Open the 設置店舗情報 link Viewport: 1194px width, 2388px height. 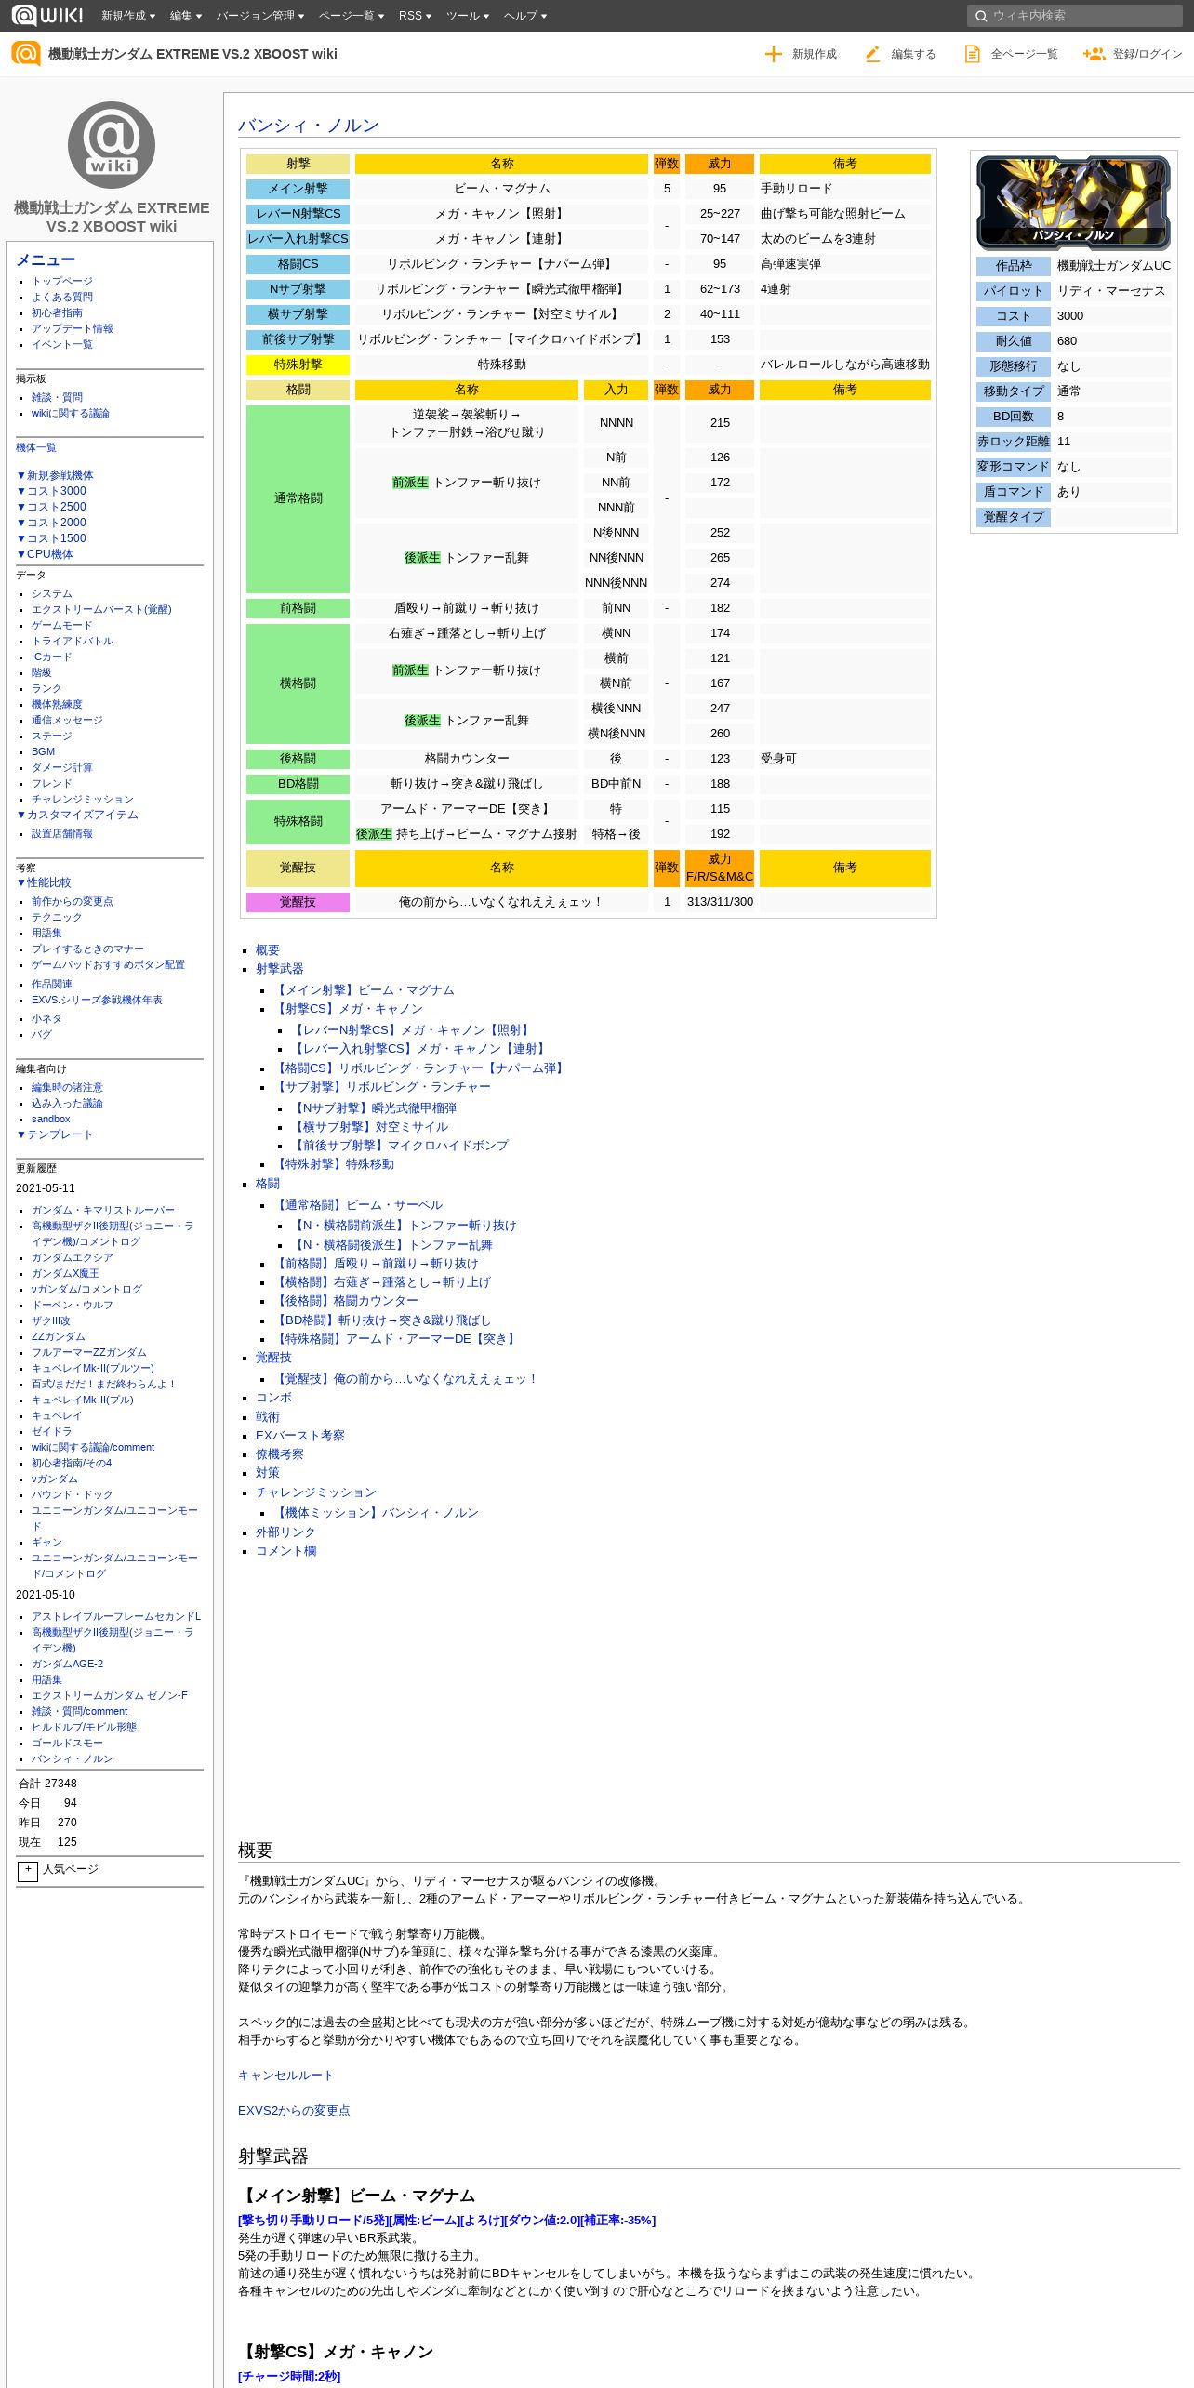(x=62, y=833)
